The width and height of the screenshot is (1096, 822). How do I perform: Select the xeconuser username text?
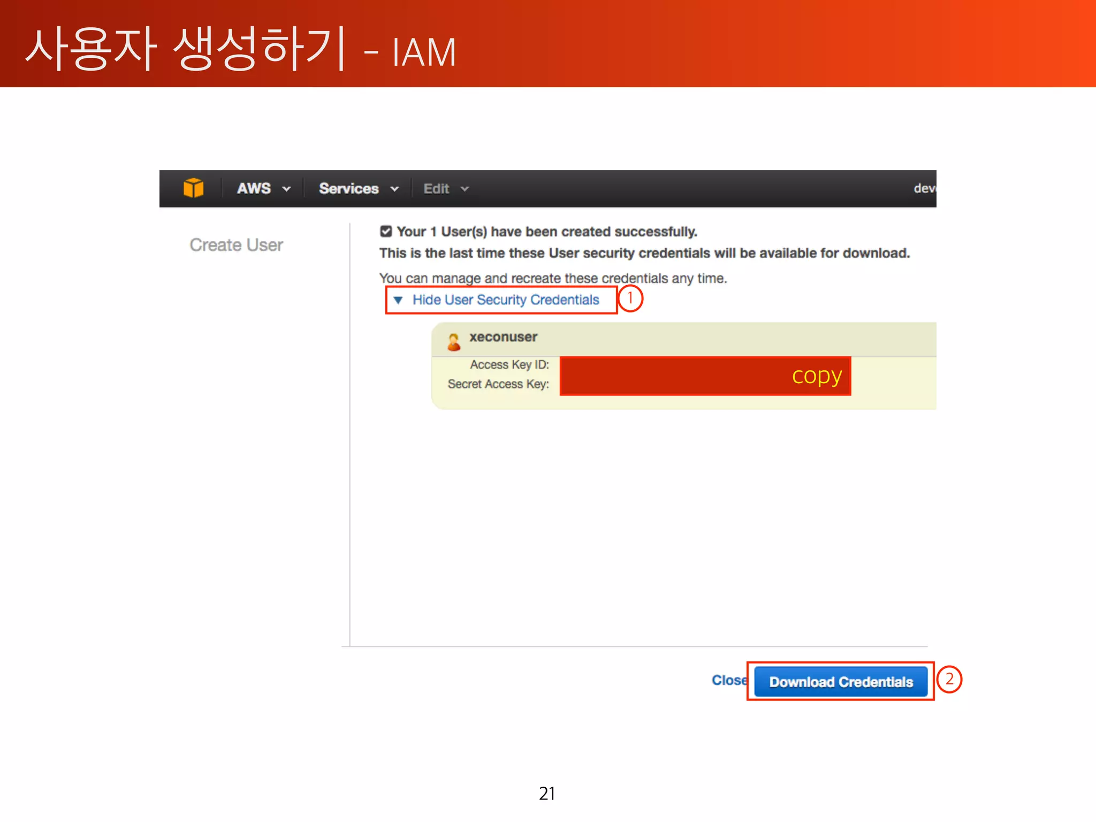[x=503, y=337]
